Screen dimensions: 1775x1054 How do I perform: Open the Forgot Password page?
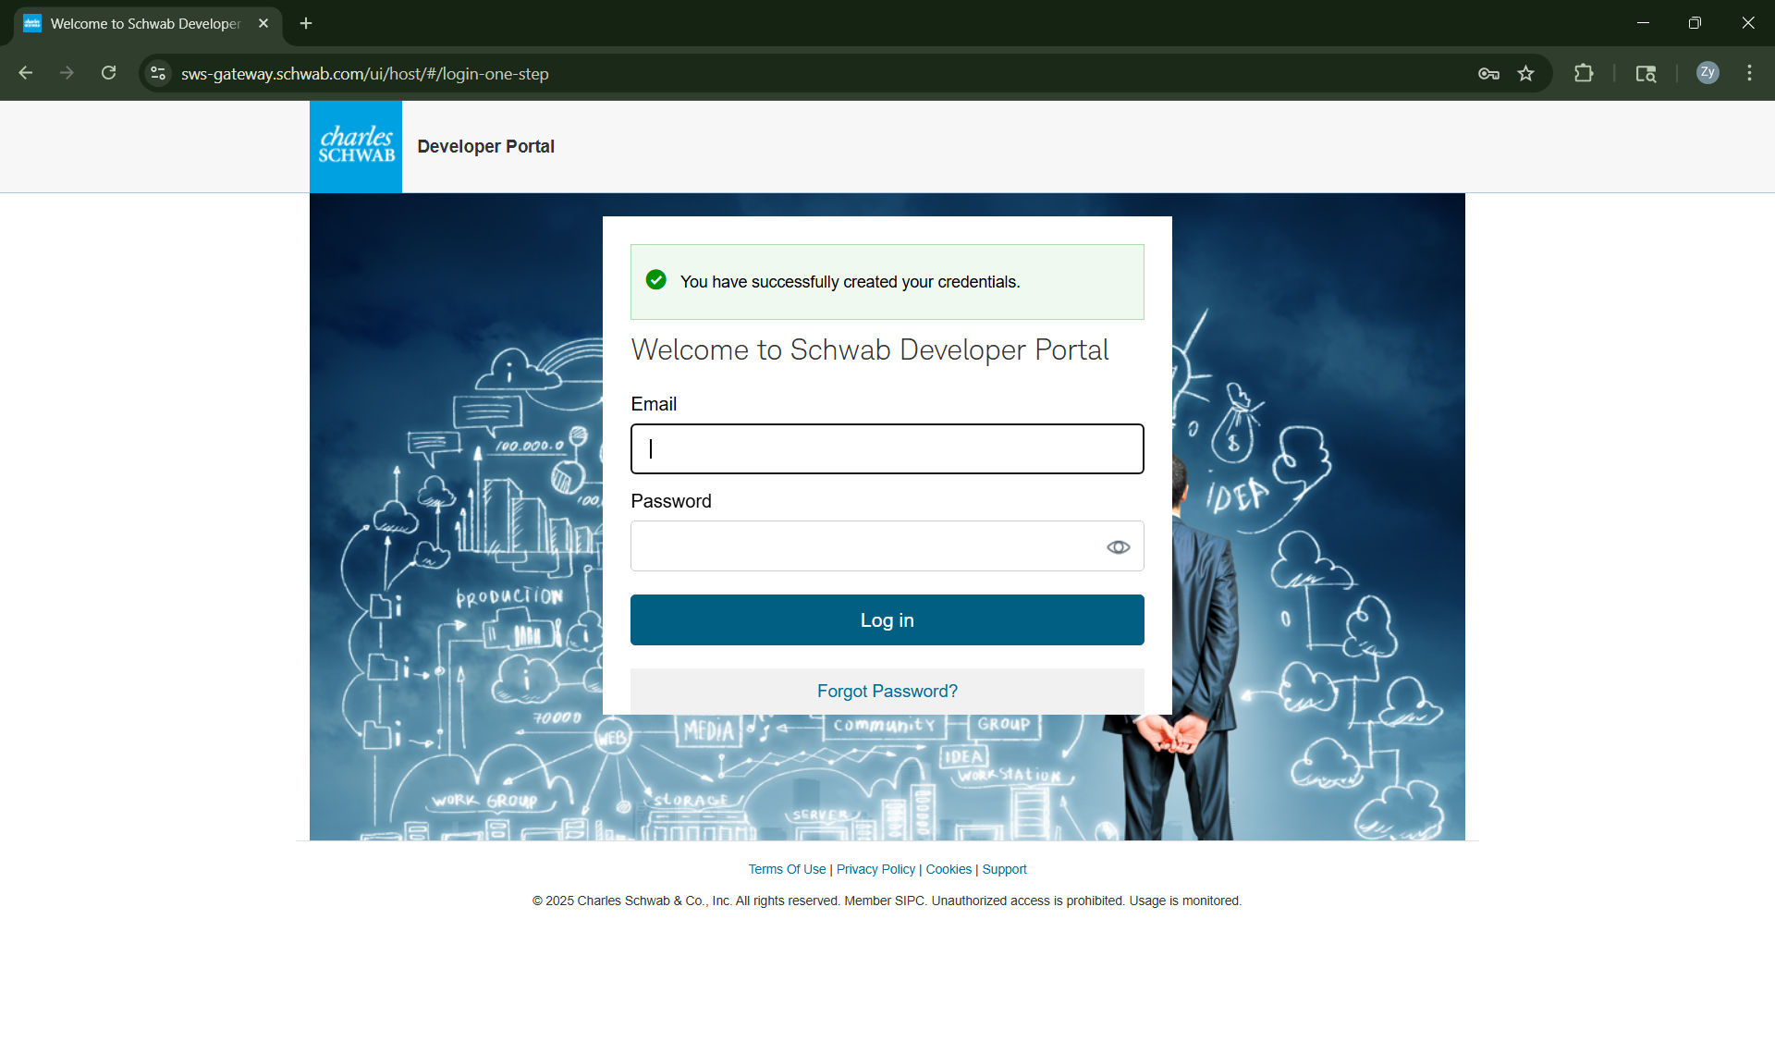(x=887, y=691)
